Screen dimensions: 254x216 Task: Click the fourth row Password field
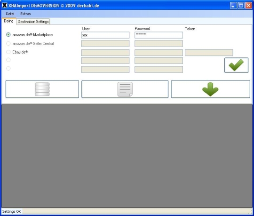(x=159, y=61)
